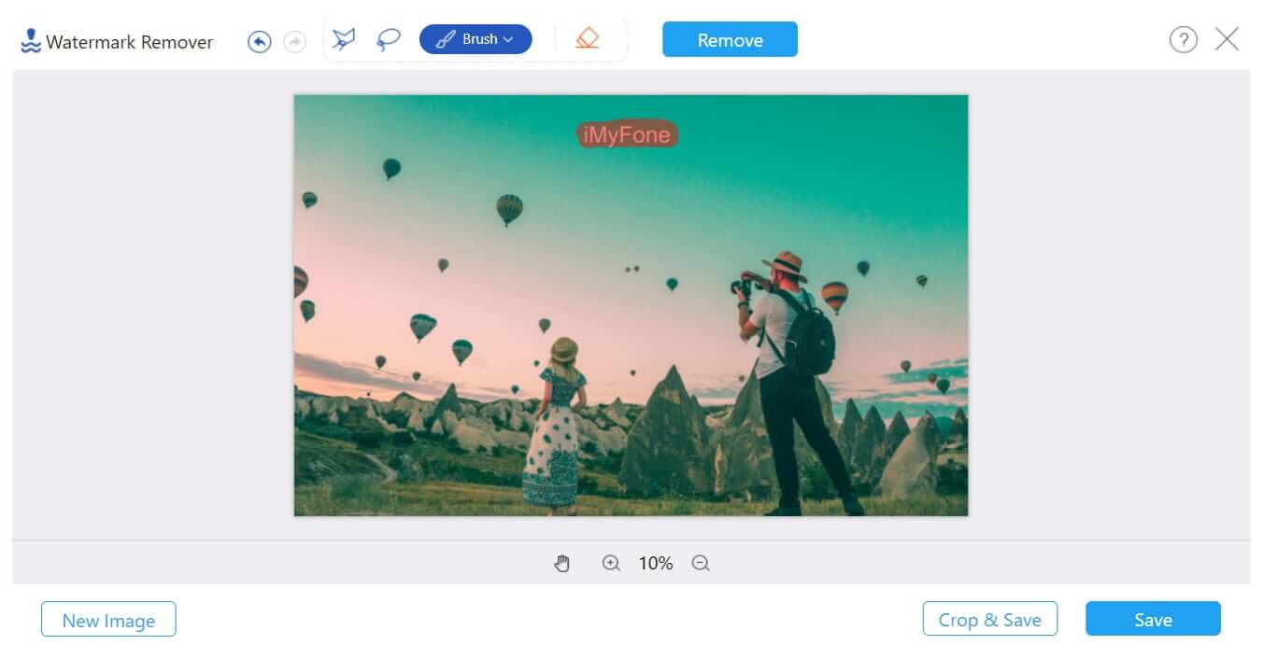Activate the hand pan tool

click(x=561, y=563)
